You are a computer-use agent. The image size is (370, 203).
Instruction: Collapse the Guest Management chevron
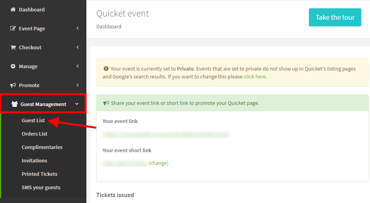tap(77, 104)
